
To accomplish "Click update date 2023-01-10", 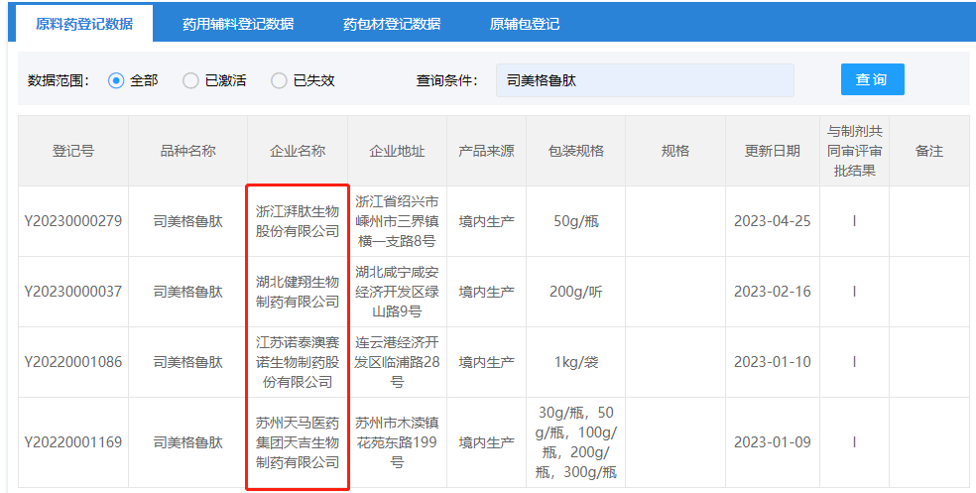I will pyautogui.click(x=773, y=362).
